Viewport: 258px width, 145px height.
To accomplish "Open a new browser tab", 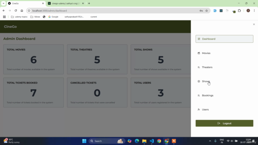I will (89, 4).
